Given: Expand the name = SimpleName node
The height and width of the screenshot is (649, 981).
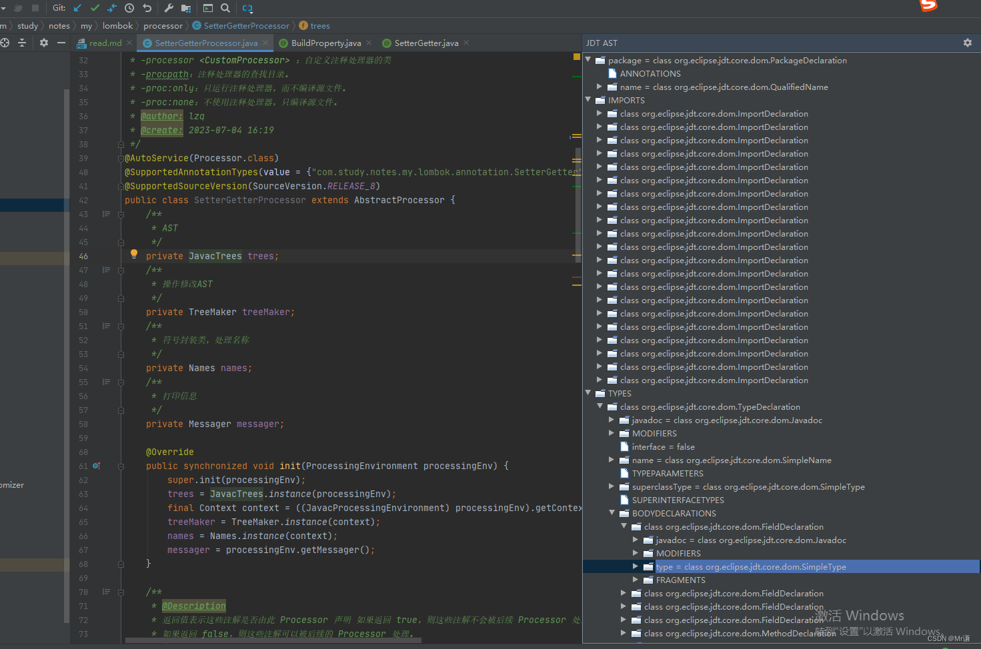Looking at the screenshot, I should 612,460.
